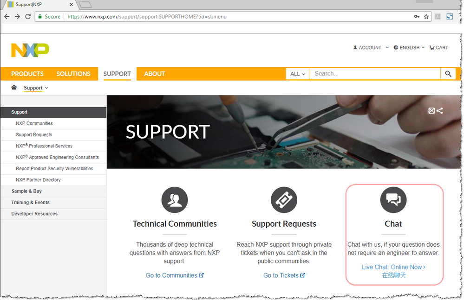The image size is (464, 300).
Task: Open the PRODUCTS menu
Action: [x=27, y=74]
